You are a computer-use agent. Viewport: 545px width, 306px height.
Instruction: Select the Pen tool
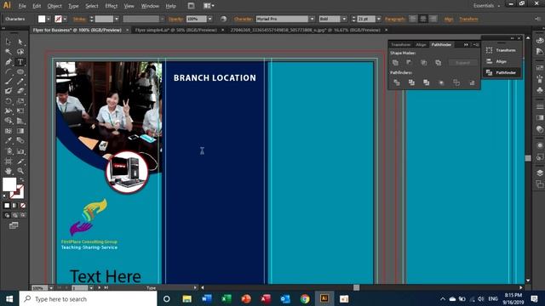[x=9, y=62]
